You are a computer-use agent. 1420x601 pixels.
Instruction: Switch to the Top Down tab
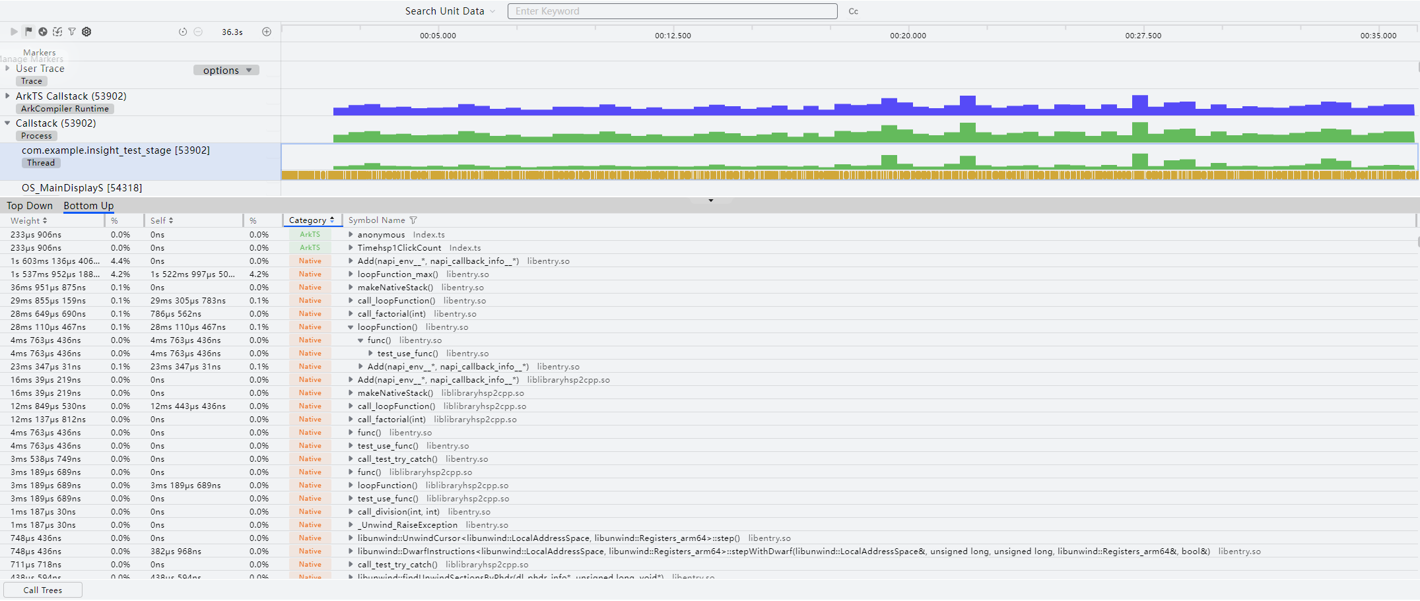pyautogui.click(x=30, y=206)
